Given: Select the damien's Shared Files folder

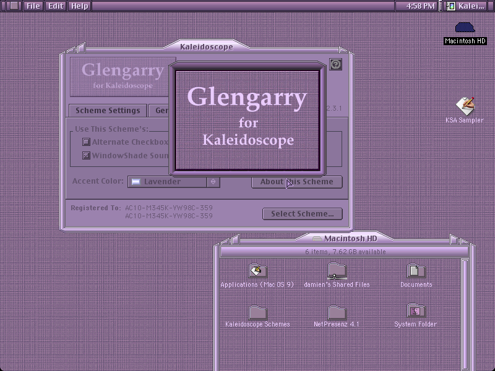Looking at the screenshot, I should pyautogui.click(x=337, y=271).
